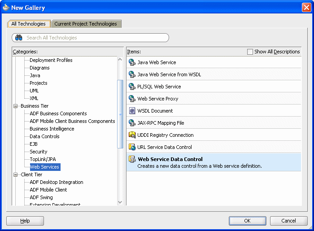Select EJB category
Viewport: 314px width, 231px height.
pos(34,144)
